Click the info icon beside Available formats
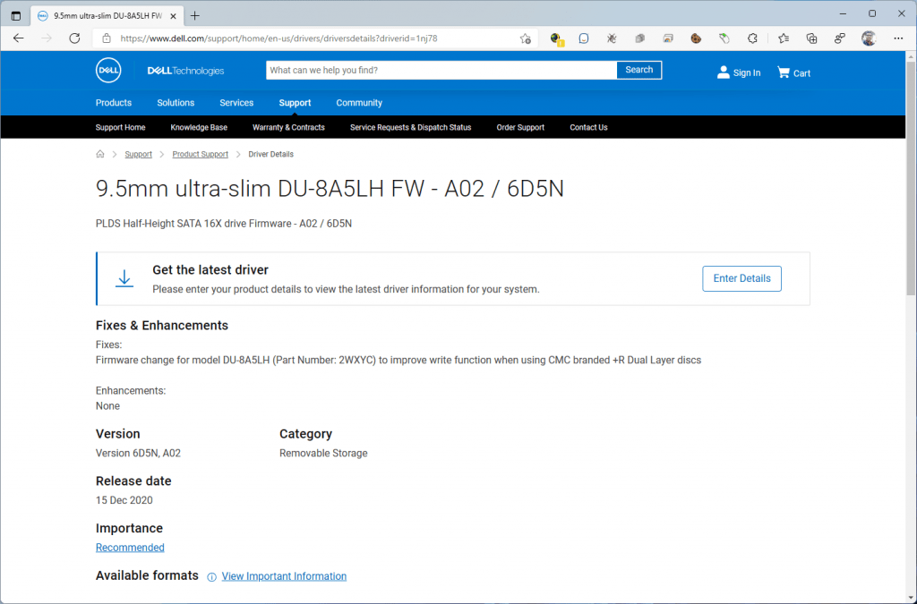The image size is (917, 604). click(x=211, y=577)
